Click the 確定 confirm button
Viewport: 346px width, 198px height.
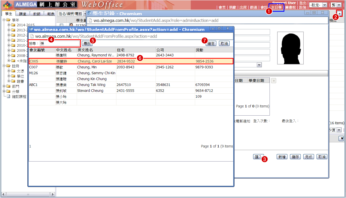point(211,44)
